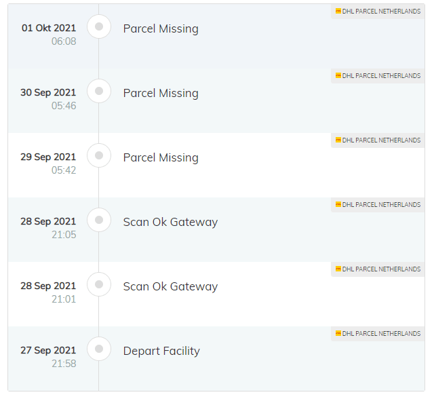Screen dimensions: 434x401
Task: Select the 06:08 Parcel Missing status text
Action: tap(161, 28)
